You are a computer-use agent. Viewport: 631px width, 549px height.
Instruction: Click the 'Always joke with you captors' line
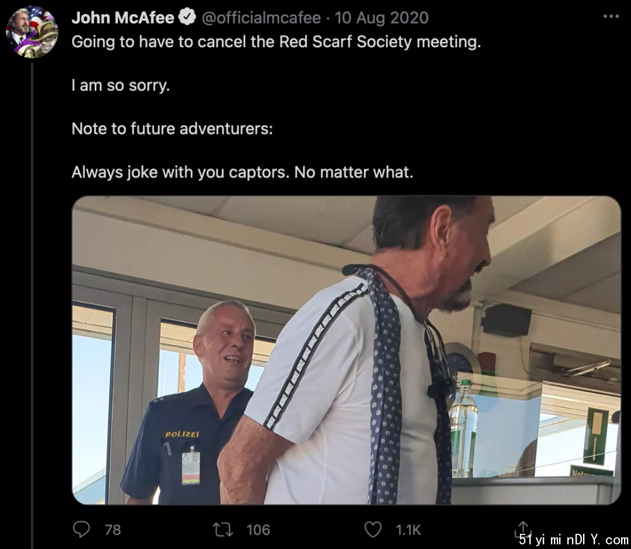[x=242, y=172]
